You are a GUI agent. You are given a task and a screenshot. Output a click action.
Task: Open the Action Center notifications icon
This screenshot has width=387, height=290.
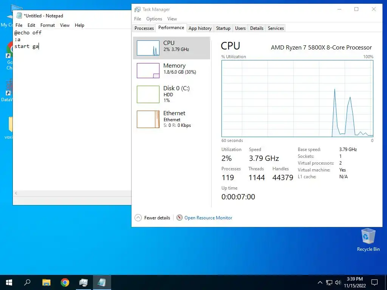[x=375, y=282]
